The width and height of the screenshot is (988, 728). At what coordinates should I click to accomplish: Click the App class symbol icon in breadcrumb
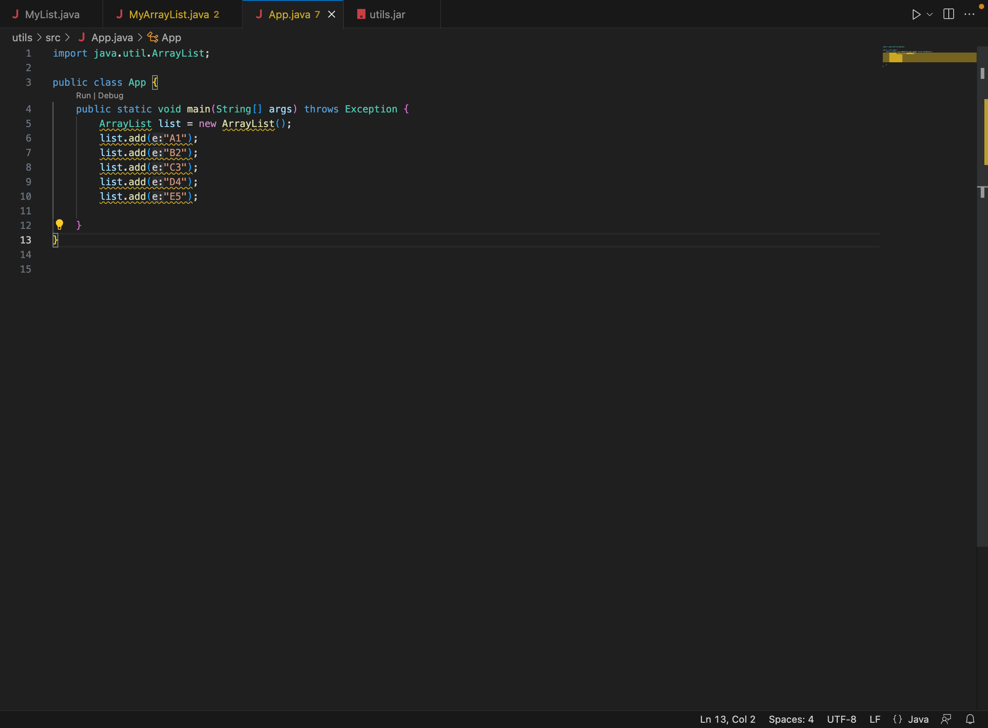153,38
